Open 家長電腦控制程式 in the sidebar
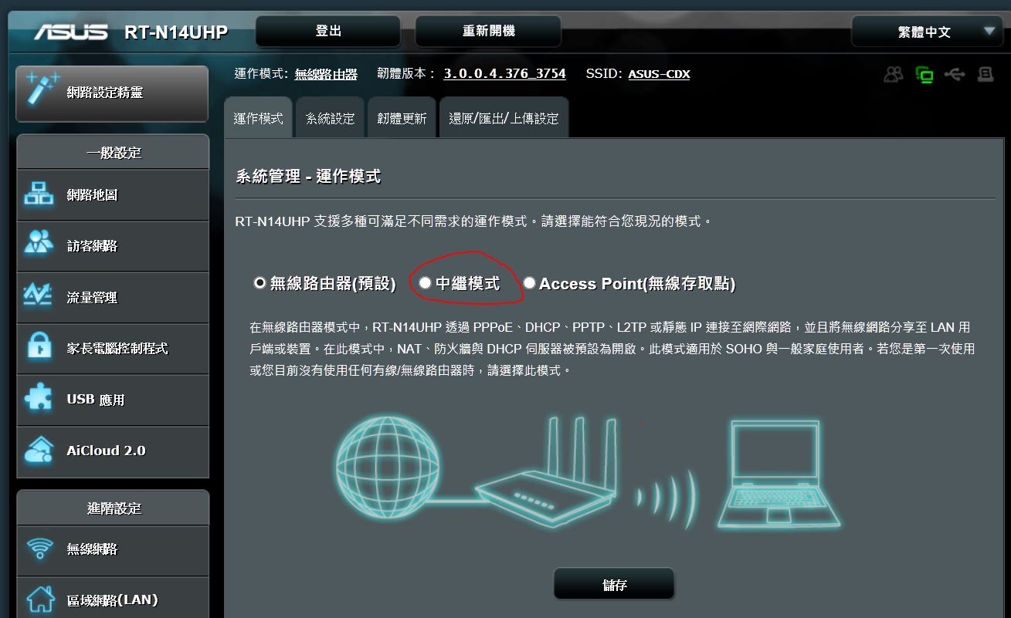 (x=113, y=347)
